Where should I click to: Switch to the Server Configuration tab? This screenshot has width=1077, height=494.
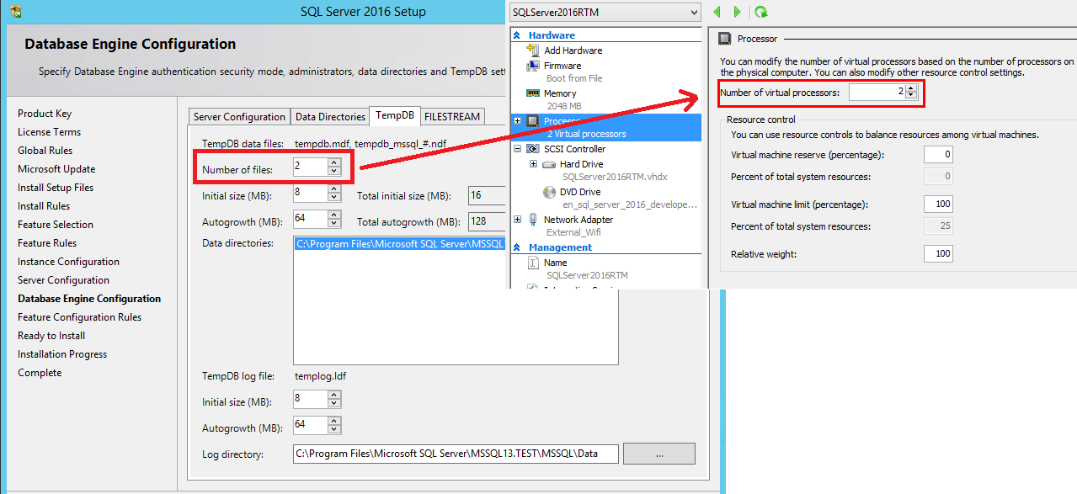click(x=239, y=117)
